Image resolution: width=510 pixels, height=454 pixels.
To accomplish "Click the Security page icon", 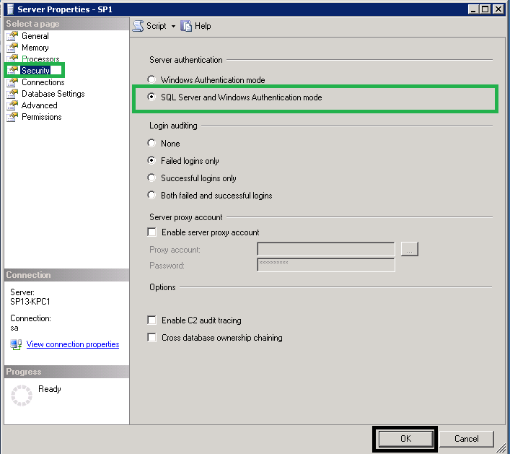I will 12,70.
